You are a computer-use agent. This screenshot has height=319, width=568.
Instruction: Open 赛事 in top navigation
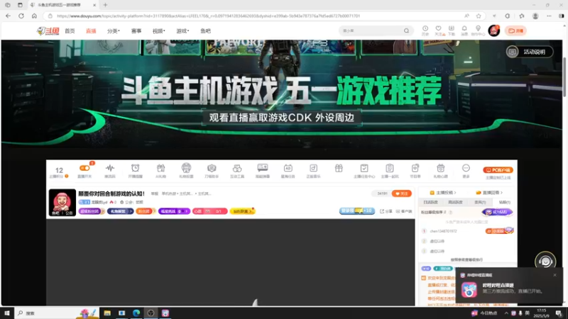click(136, 31)
